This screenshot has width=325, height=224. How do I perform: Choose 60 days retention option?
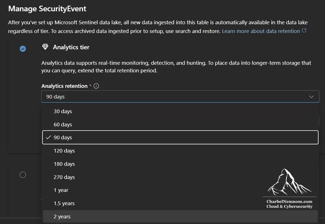[x=180, y=125]
